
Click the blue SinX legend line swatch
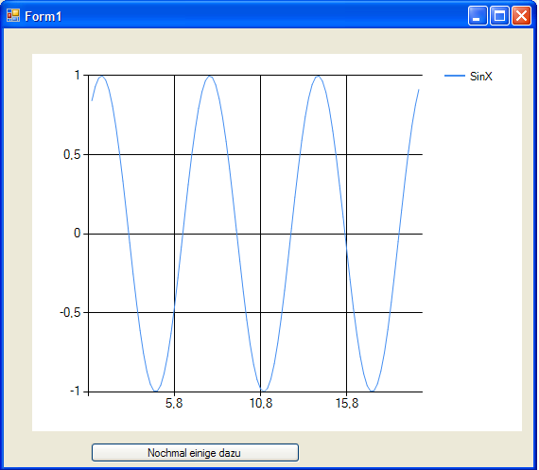click(x=455, y=76)
